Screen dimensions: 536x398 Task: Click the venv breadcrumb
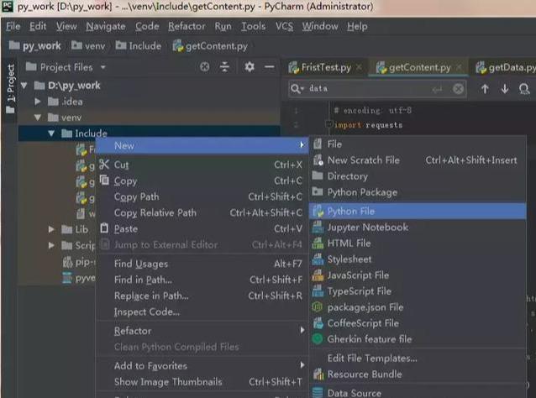pos(88,46)
